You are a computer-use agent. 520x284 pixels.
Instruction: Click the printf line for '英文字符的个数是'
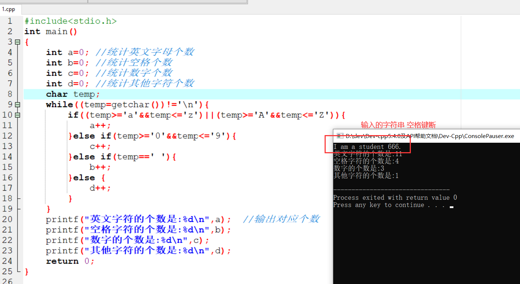pos(139,219)
